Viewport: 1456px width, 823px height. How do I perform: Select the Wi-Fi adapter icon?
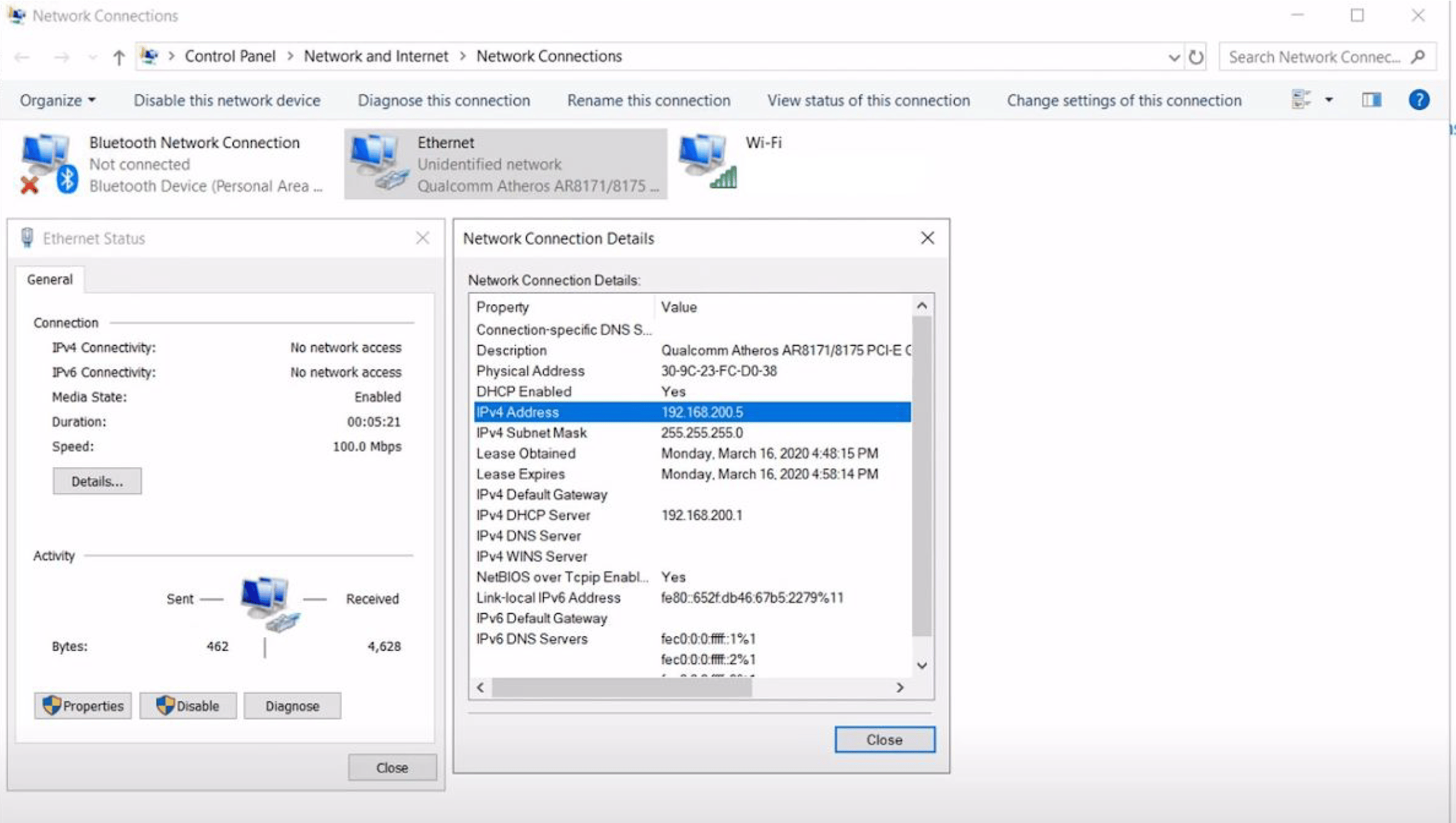(x=708, y=161)
